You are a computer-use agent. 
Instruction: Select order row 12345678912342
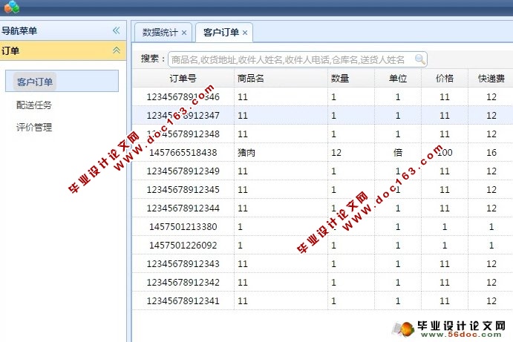[x=323, y=282]
